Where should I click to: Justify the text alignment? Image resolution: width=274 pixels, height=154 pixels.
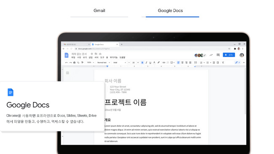[x=190, y=63]
